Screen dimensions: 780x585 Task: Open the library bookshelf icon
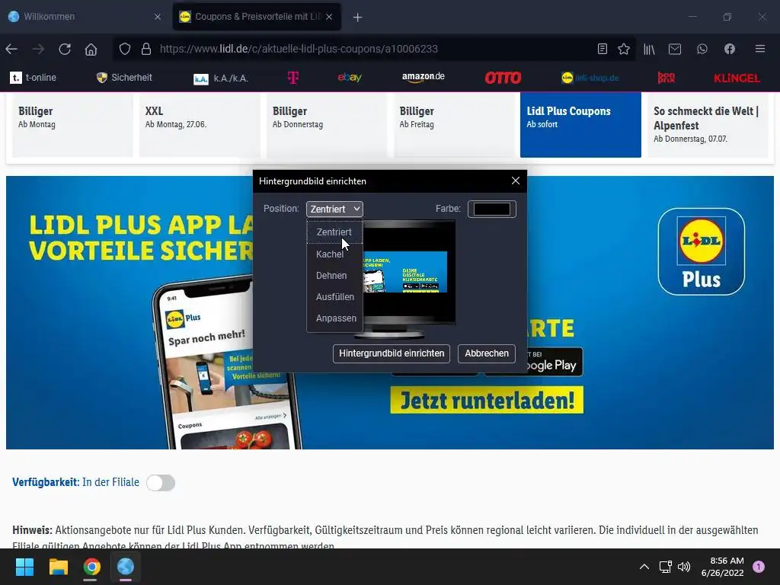[x=649, y=49]
